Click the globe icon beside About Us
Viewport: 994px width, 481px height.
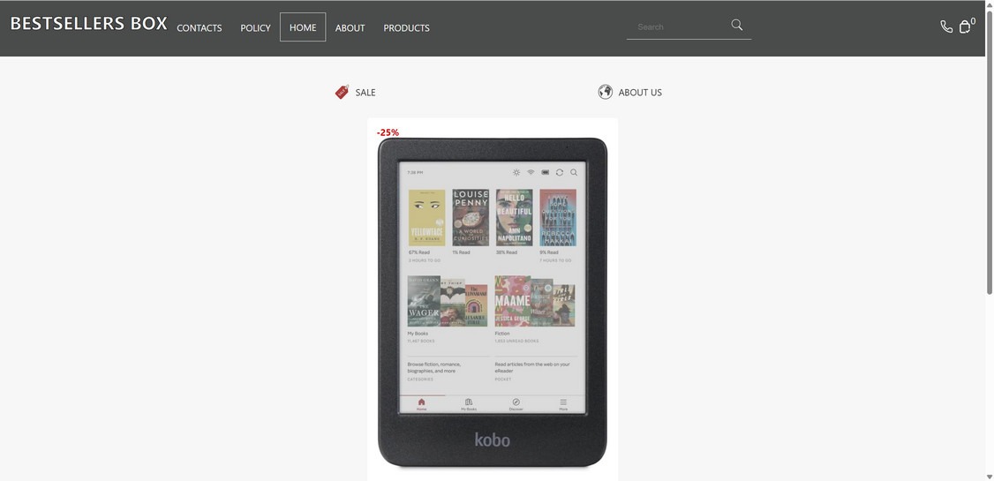(x=606, y=92)
